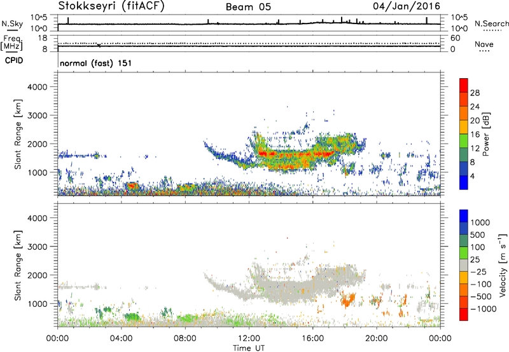Click 'Slant Range [km]' label of power panel
This screenshot has height=352, width=509.
[x=18, y=134]
